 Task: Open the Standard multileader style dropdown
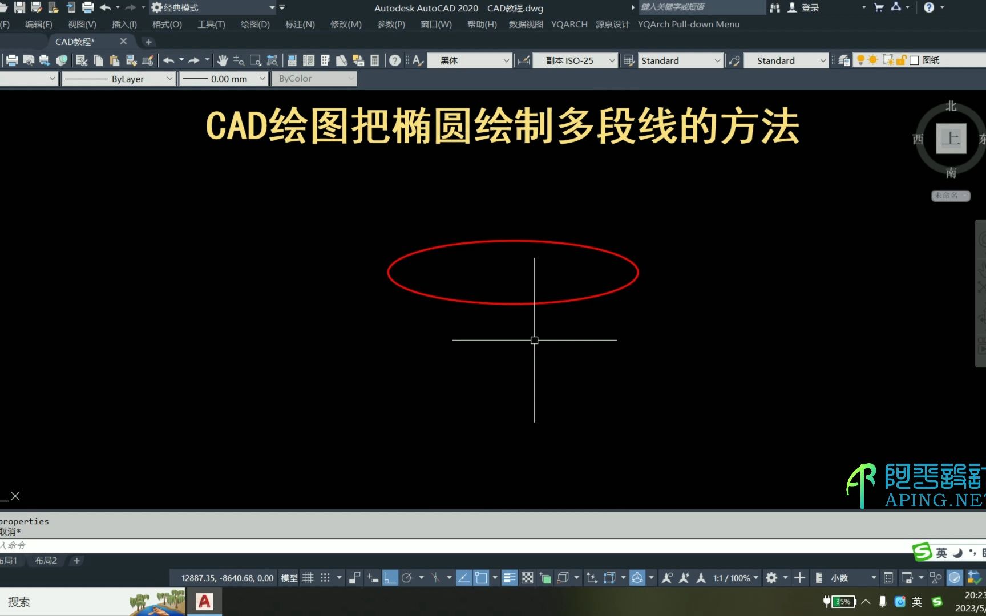(822, 60)
